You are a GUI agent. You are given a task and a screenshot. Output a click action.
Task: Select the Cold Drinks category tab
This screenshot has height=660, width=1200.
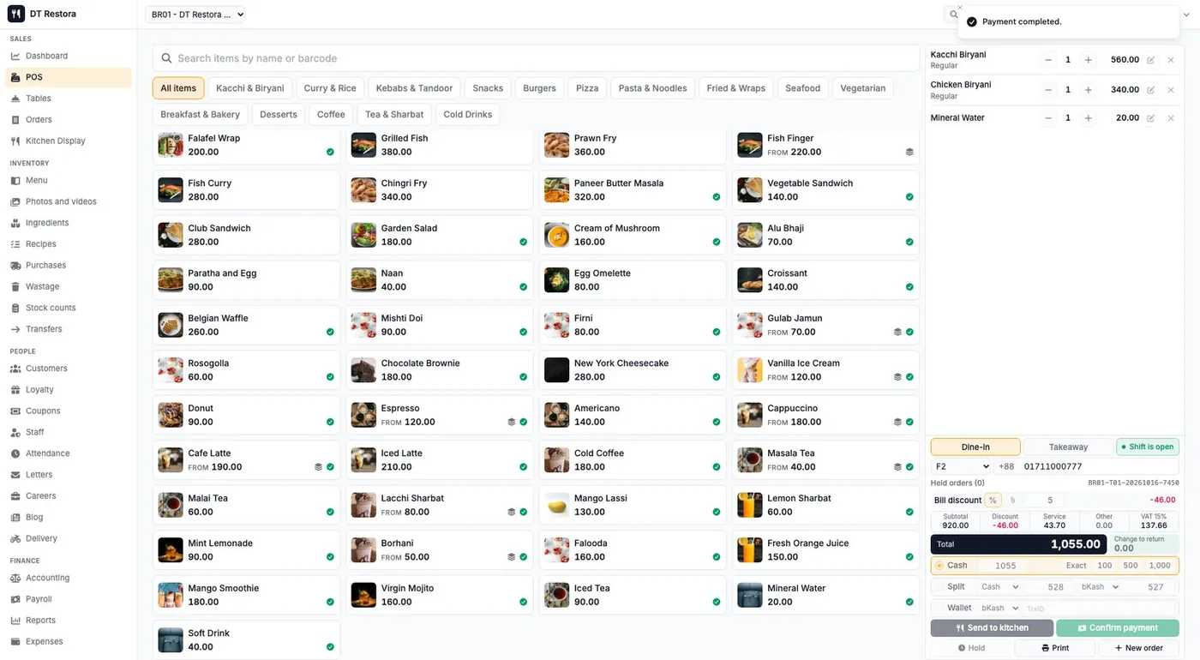click(468, 115)
